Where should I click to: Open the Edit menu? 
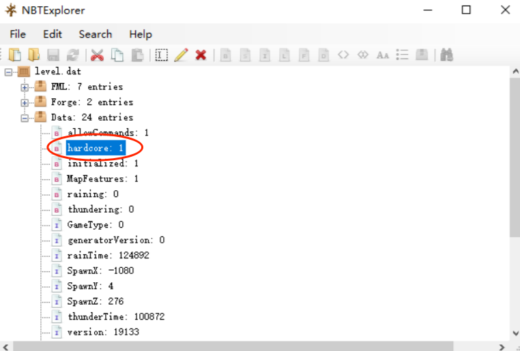(53, 34)
